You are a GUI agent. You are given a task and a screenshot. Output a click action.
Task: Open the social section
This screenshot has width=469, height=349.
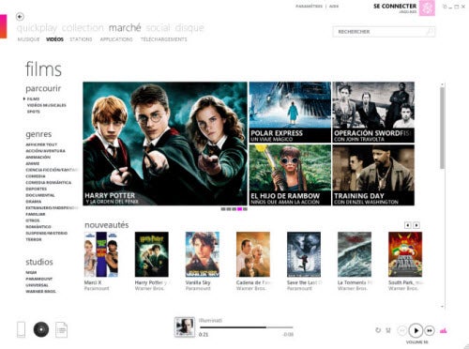coord(158,28)
